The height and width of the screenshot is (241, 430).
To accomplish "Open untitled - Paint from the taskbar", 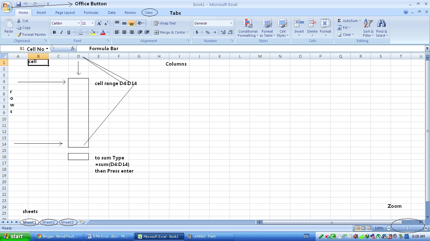I will [209, 236].
